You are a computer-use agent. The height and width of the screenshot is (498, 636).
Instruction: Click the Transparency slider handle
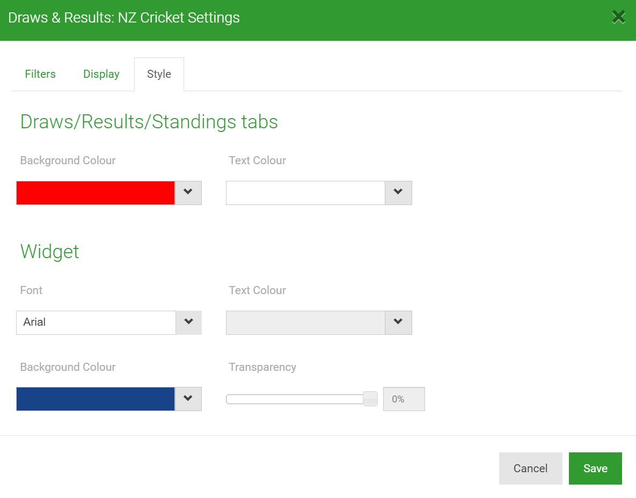click(370, 399)
